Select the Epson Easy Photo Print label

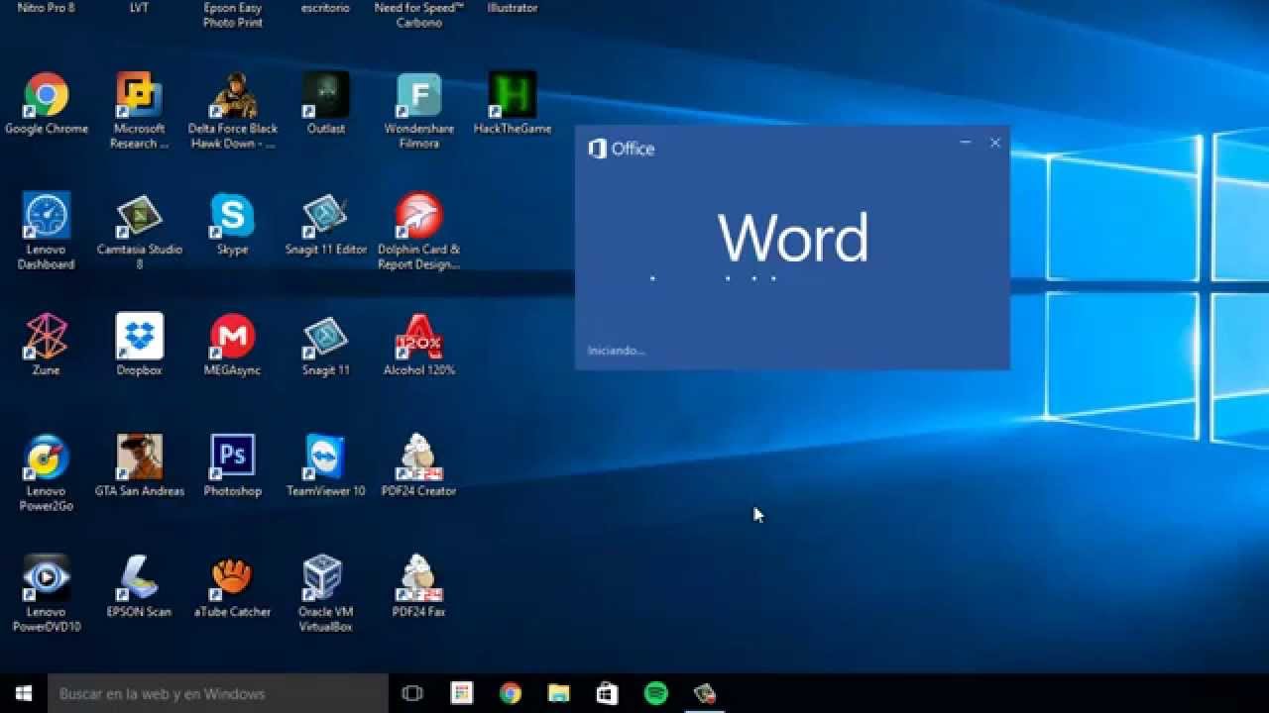(x=233, y=15)
